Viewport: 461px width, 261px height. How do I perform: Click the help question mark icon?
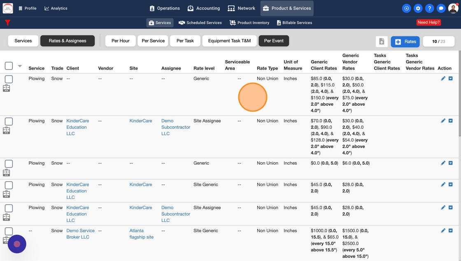pyautogui.click(x=429, y=8)
